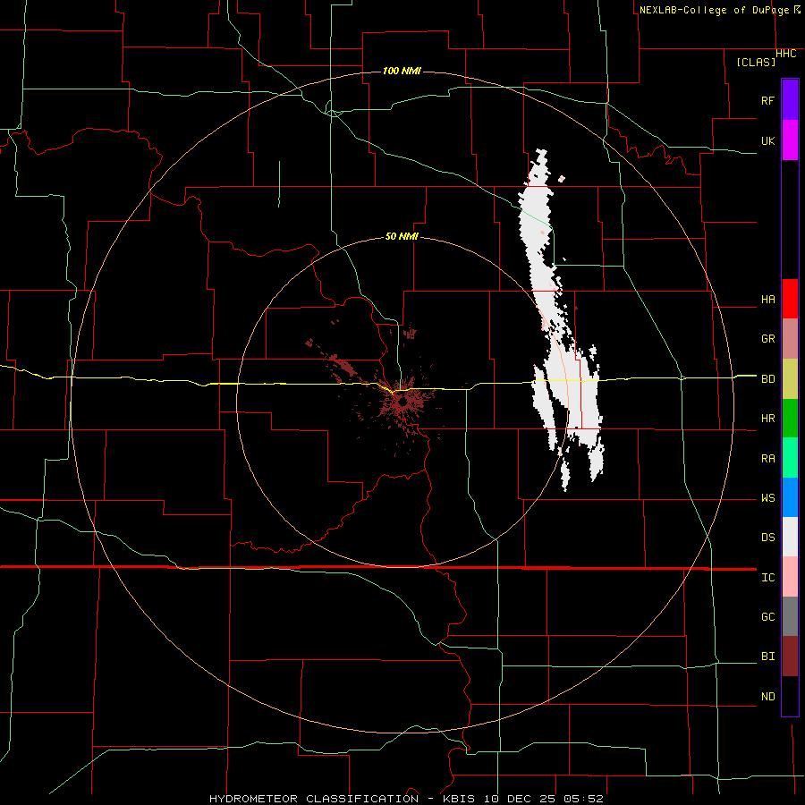Select the IC pink legend swatch

pos(790,577)
